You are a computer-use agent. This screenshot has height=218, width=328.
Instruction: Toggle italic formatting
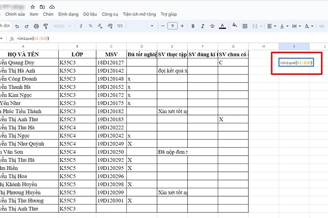[x=202, y=26]
